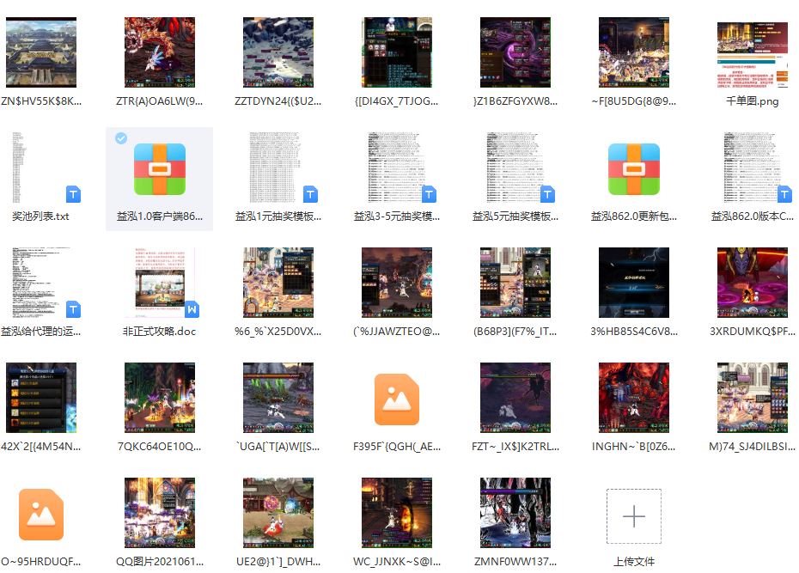799x573 pixels.
Task: Open the 千单图.png image thumbnail
Action: 753,53
